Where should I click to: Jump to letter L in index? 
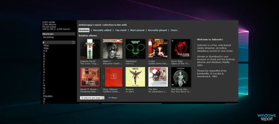coord(44,83)
